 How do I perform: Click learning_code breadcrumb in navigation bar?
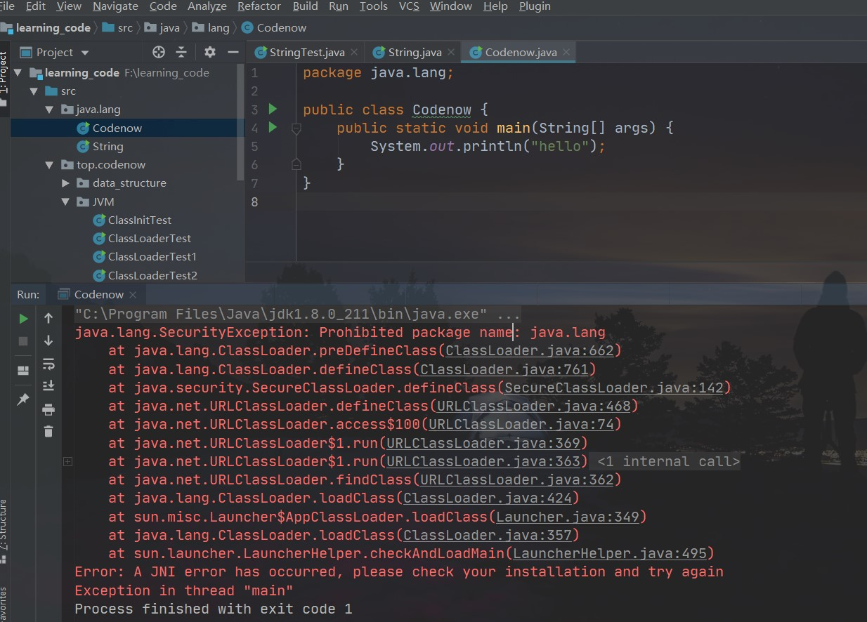[x=46, y=27]
